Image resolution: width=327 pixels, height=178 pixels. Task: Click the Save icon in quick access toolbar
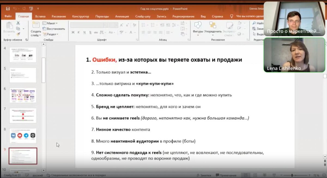[x=8, y=9]
